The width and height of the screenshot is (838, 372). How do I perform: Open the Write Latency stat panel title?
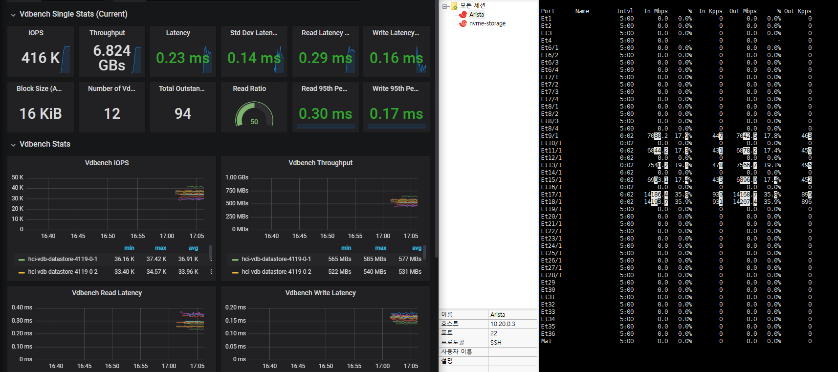coord(396,33)
